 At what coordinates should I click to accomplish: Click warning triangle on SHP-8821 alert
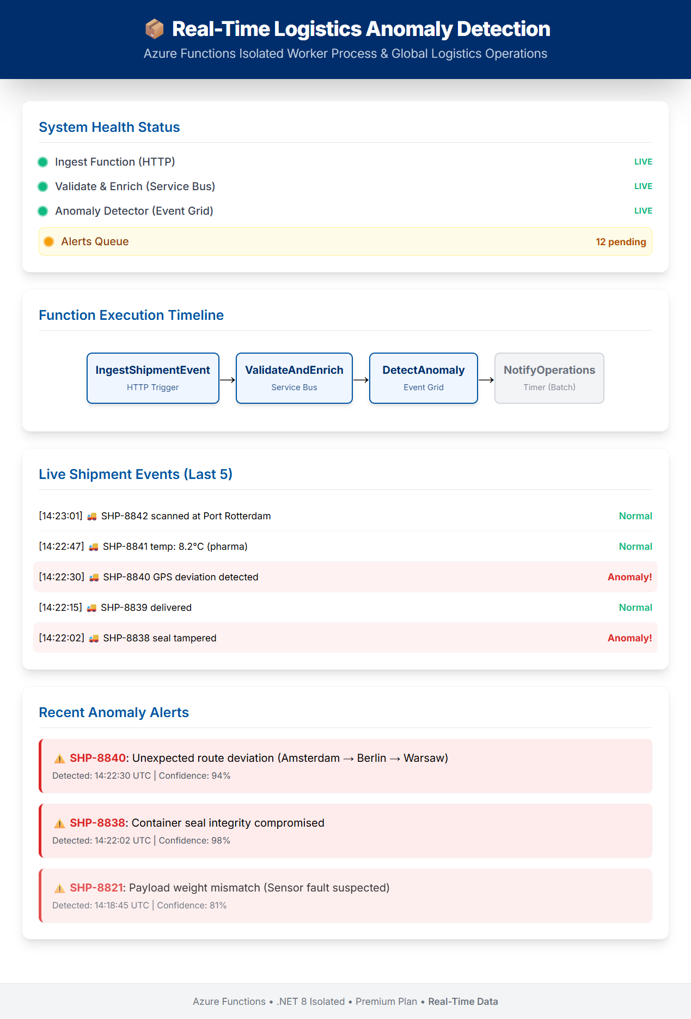[59, 888]
